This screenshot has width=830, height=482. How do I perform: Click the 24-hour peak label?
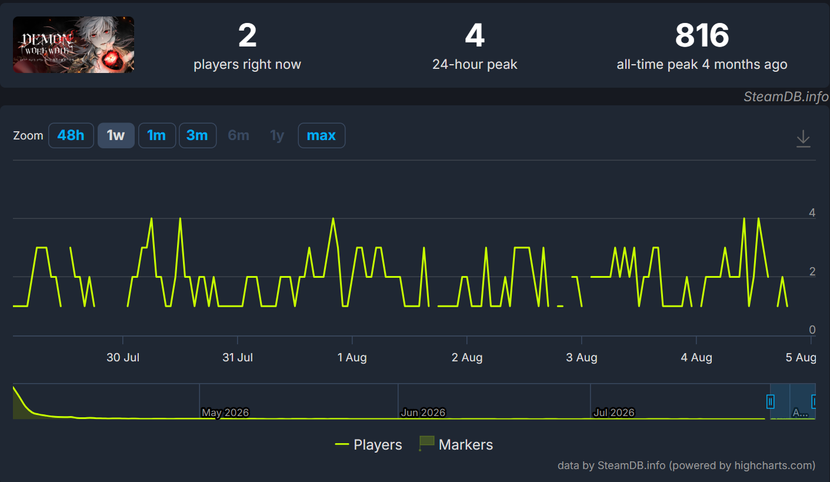click(475, 65)
